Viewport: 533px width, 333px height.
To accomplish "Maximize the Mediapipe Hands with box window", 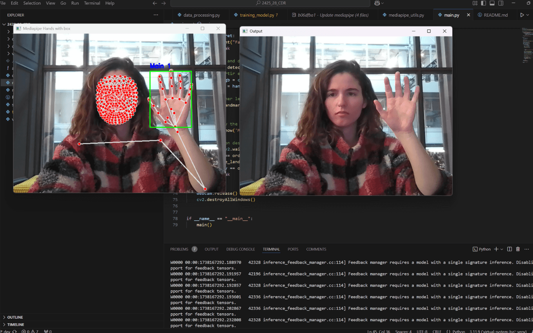I will pyautogui.click(x=202, y=28).
